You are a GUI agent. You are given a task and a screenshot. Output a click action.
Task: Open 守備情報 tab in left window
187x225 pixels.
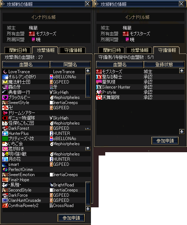pyautogui.click(x=73, y=50)
